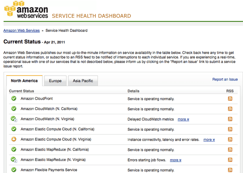Click the Current Status heading

[22, 42]
